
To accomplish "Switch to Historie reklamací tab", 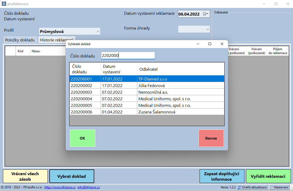I will (x=56, y=40).
